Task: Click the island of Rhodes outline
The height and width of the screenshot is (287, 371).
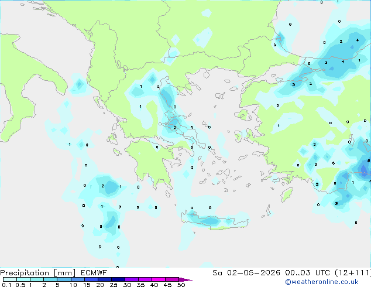Action: [x=287, y=194]
